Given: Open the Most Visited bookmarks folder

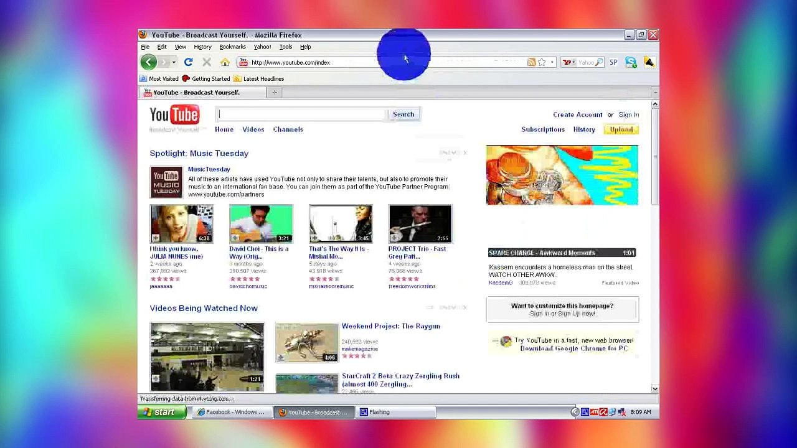Looking at the screenshot, I should 159,79.
